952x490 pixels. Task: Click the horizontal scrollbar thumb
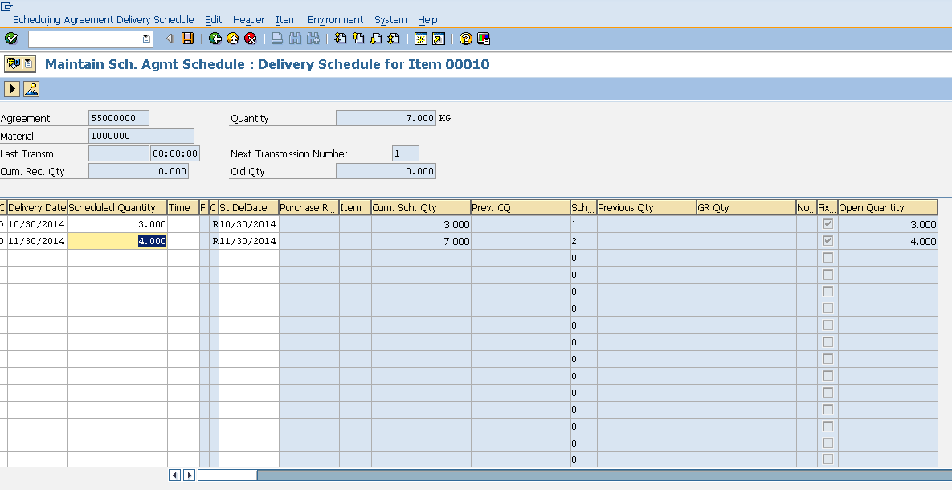227,475
